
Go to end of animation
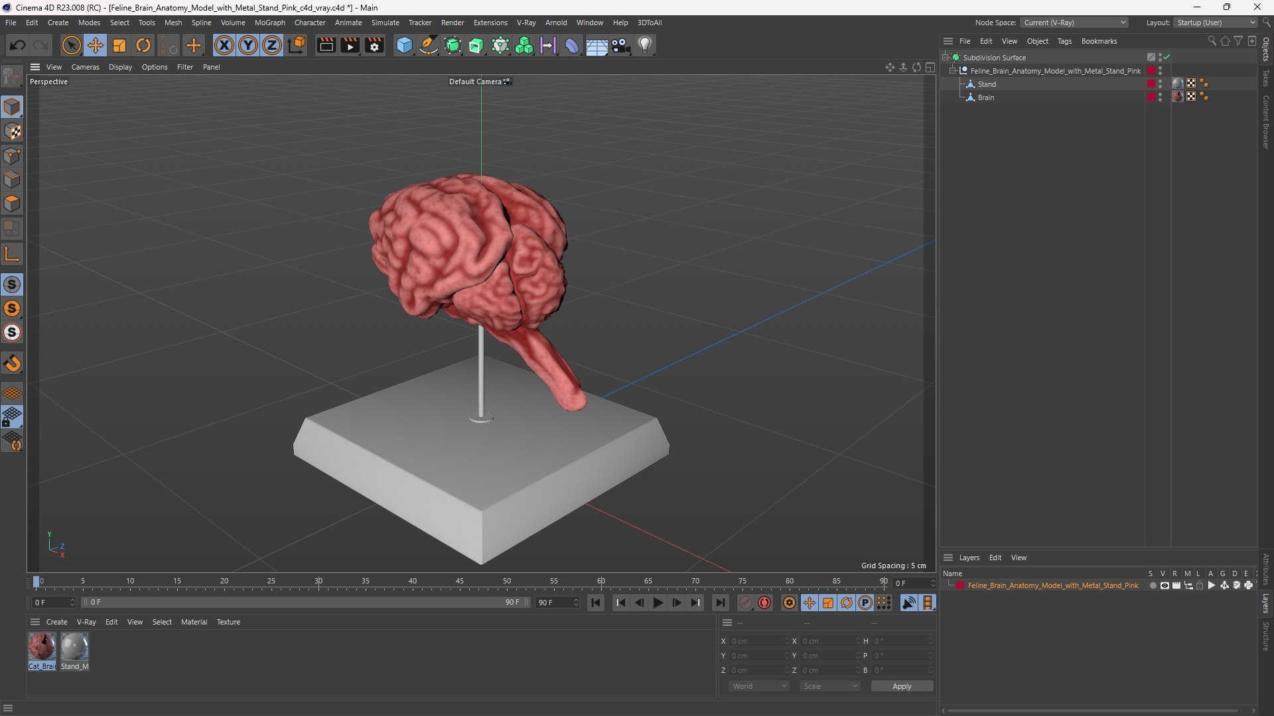pos(720,603)
